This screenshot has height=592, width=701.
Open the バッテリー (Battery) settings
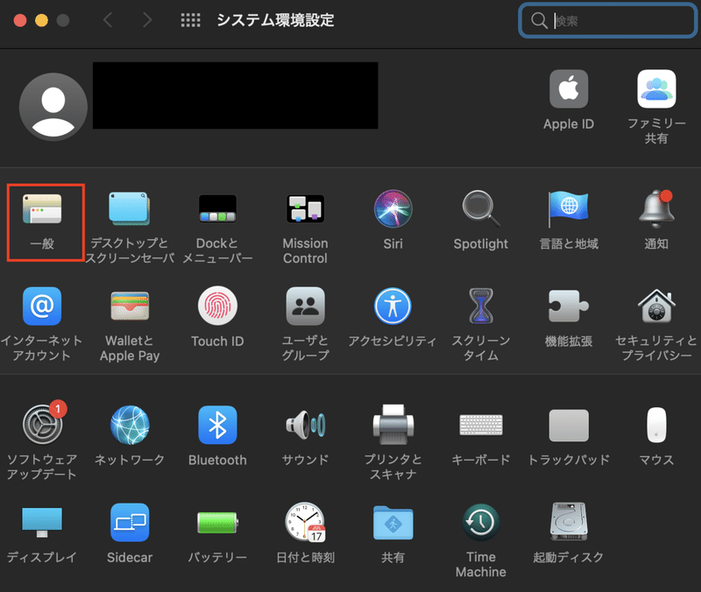[x=217, y=526]
